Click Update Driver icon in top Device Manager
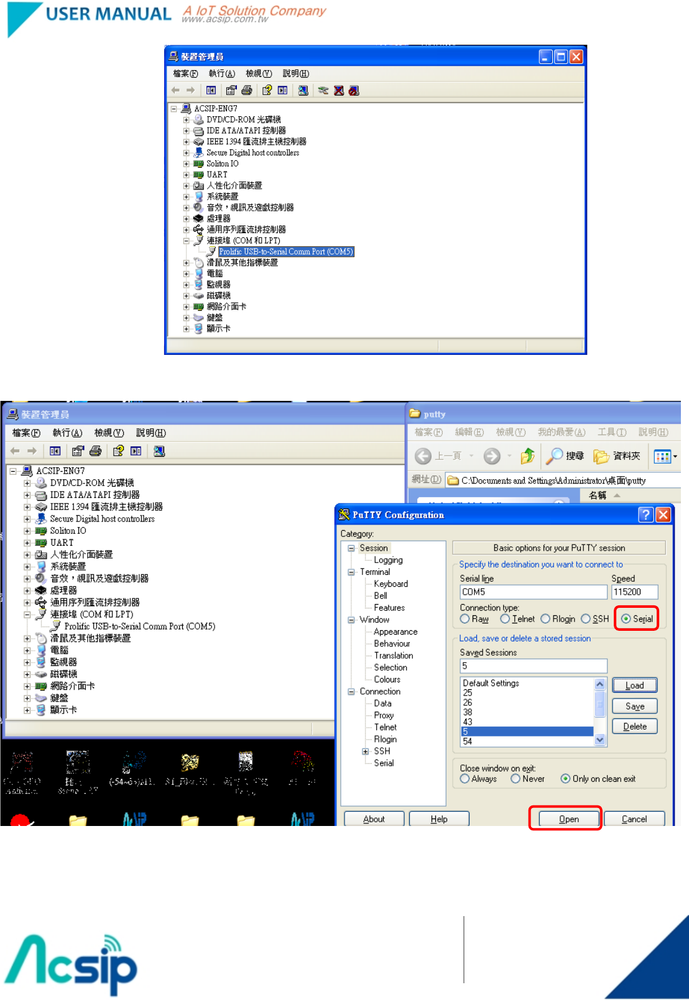 click(323, 91)
